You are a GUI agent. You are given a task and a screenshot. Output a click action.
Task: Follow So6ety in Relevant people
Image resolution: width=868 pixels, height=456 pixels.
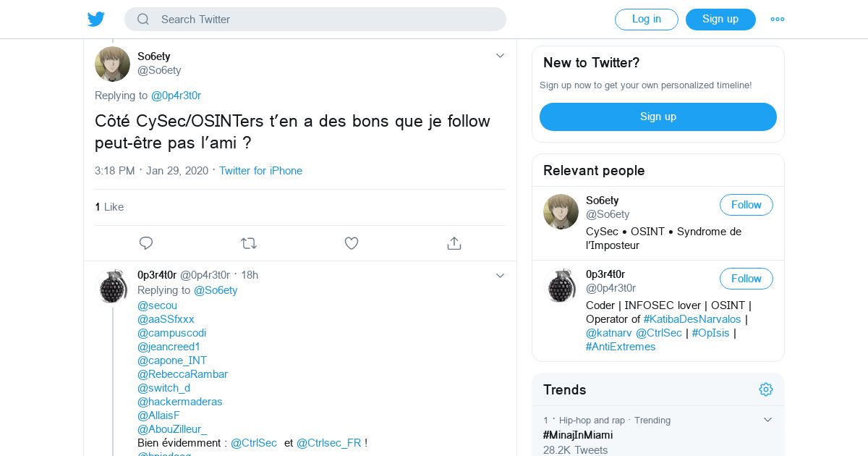coord(746,205)
